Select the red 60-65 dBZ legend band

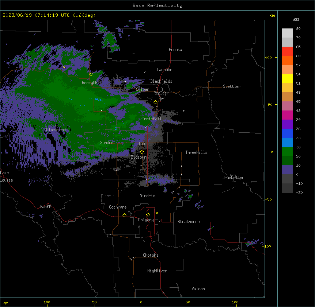[287, 51]
